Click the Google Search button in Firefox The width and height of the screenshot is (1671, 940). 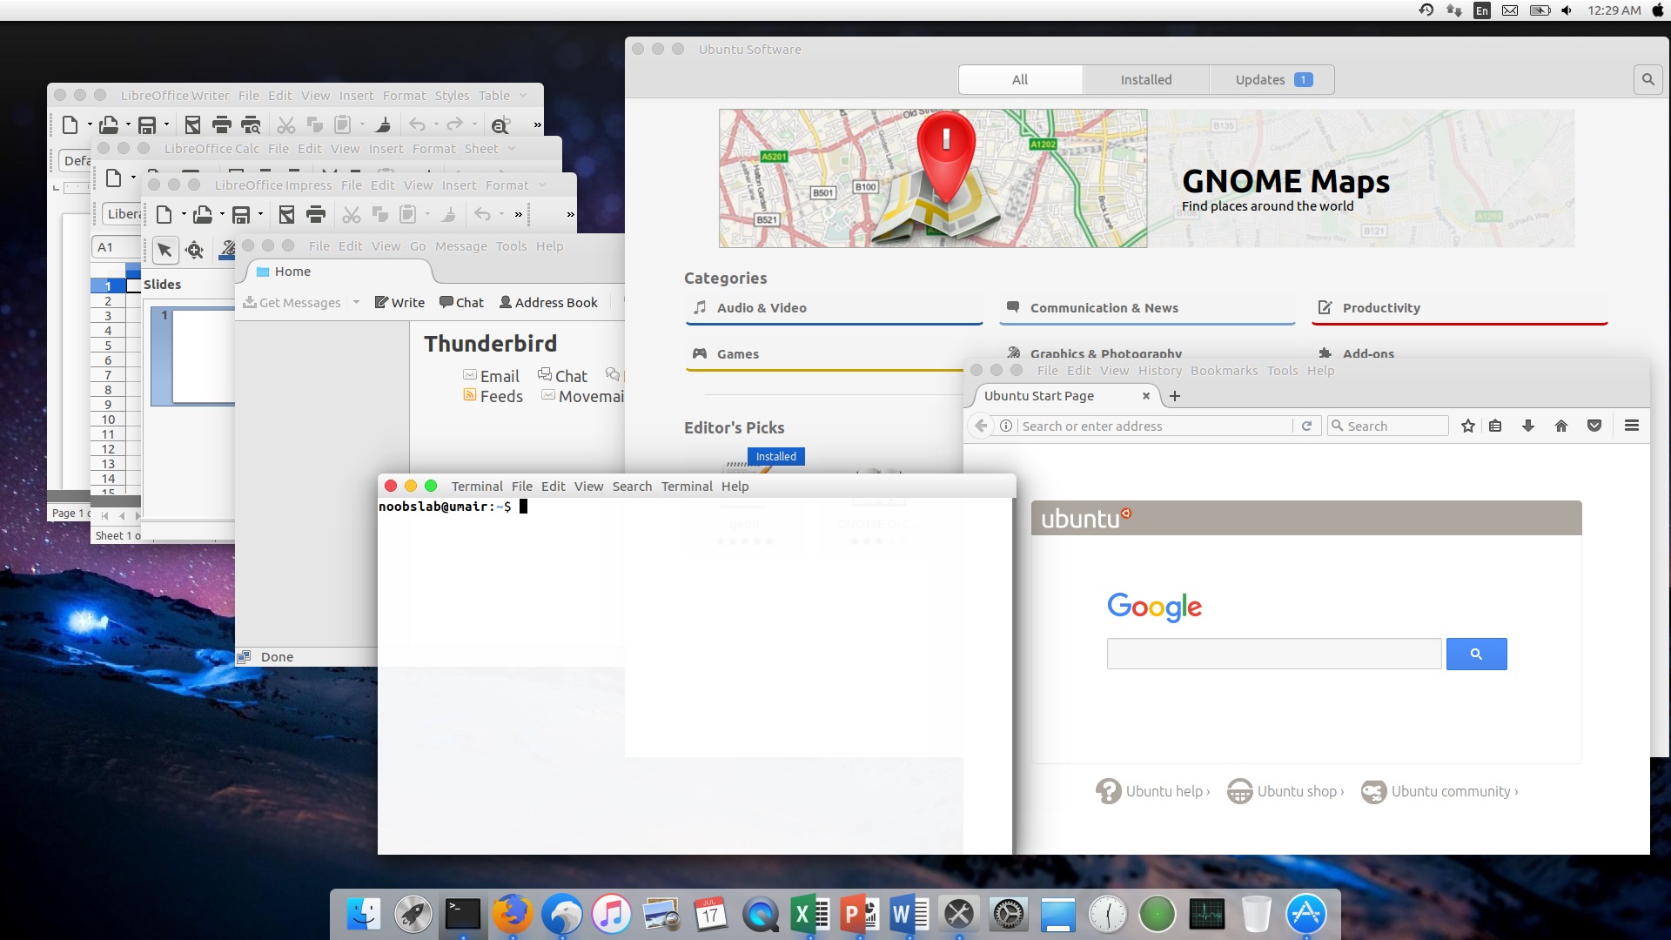1477,653
